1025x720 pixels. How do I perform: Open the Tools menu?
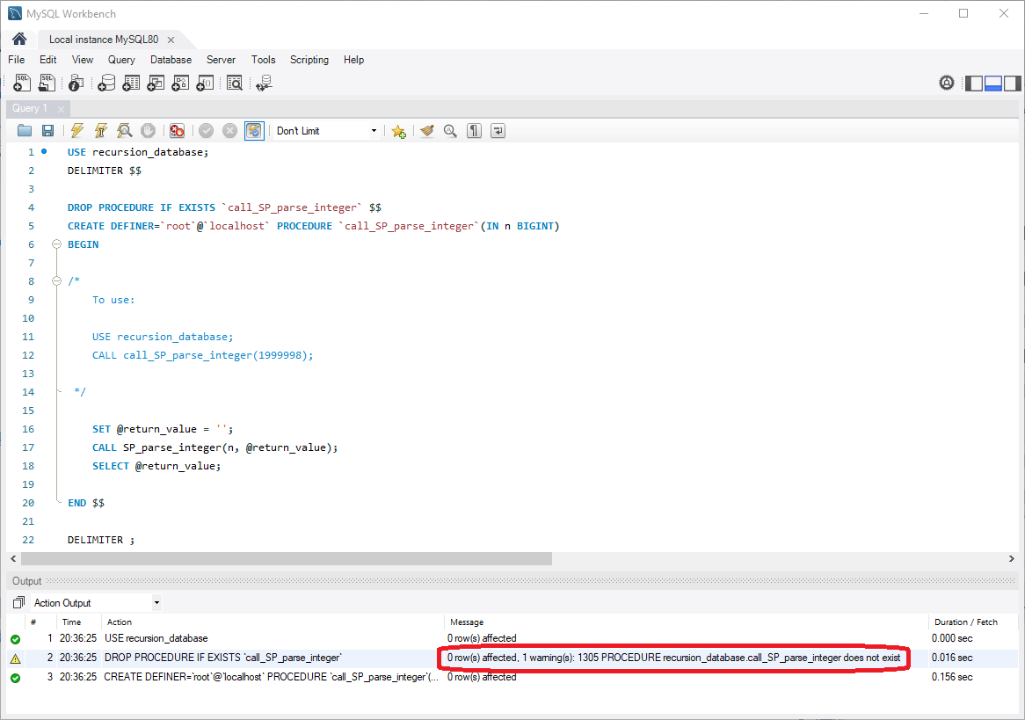tap(264, 60)
